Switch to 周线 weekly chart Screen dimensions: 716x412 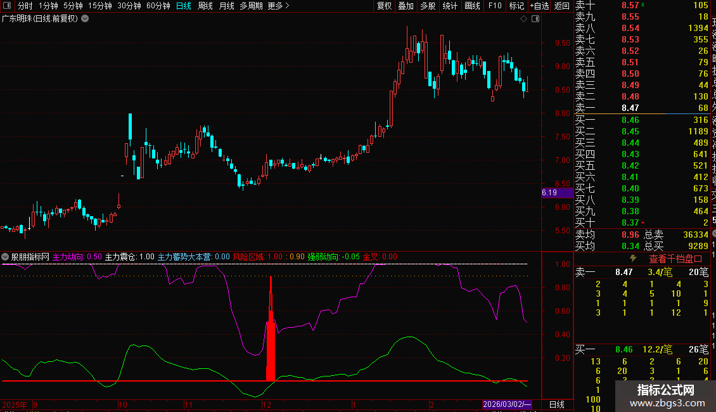tap(205, 6)
